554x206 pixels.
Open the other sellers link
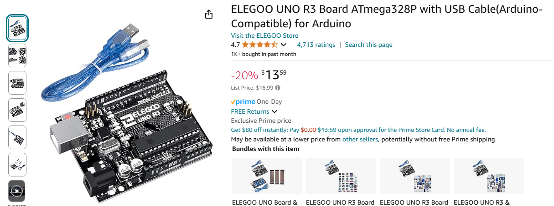(x=360, y=140)
